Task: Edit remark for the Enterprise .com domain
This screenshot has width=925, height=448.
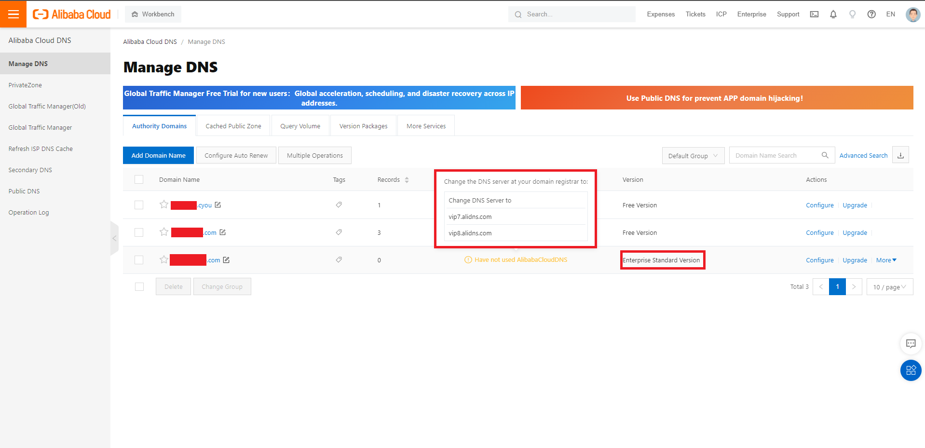Action: 226,260
